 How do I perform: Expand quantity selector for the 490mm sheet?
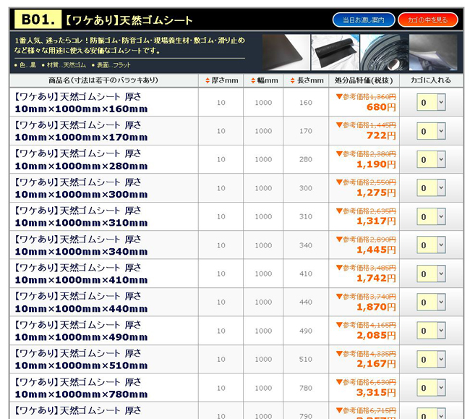pyautogui.click(x=431, y=331)
